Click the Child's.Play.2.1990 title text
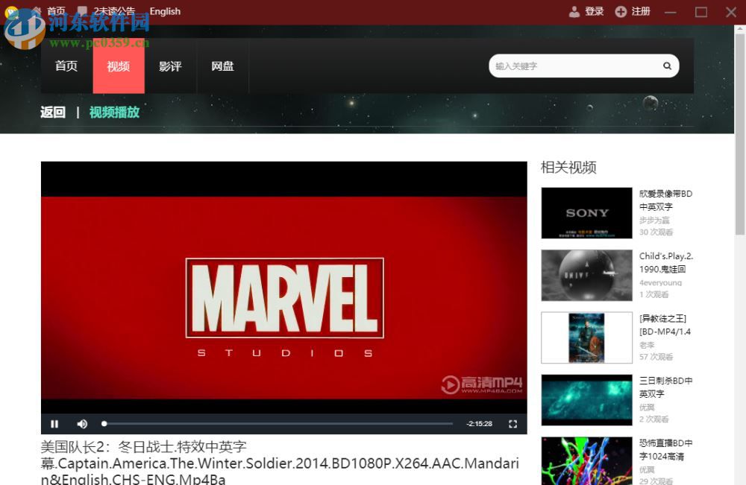The image size is (746, 485). click(666, 262)
